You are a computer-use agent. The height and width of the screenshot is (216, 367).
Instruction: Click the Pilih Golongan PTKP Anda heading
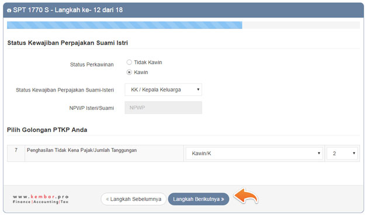click(x=47, y=130)
